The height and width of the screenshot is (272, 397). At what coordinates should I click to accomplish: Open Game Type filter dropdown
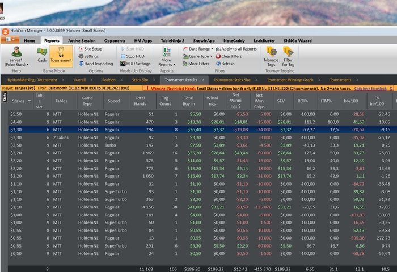point(197,56)
